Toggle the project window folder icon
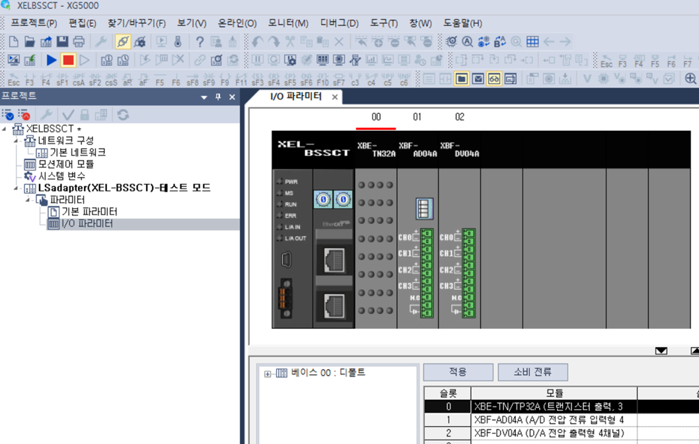This screenshot has width=699, height=444. 461,79
